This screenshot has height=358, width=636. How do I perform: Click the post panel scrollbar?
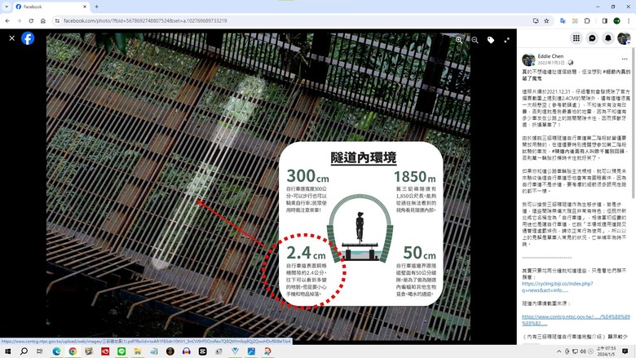[x=634, y=122]
